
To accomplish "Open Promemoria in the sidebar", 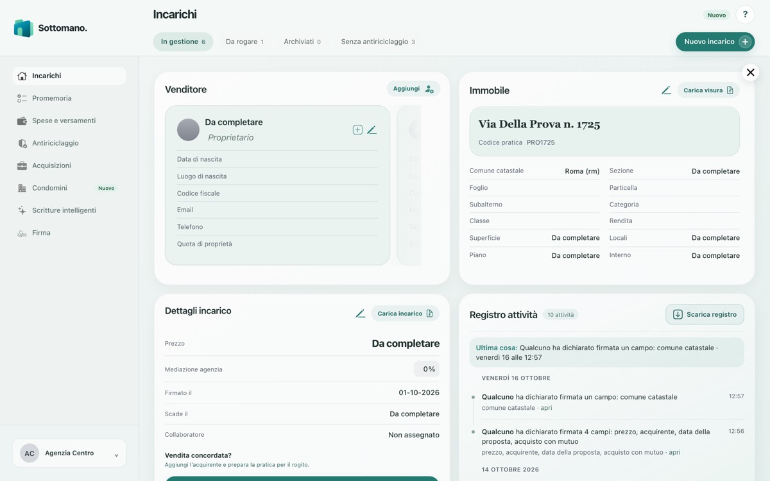I will coord(69,98).
